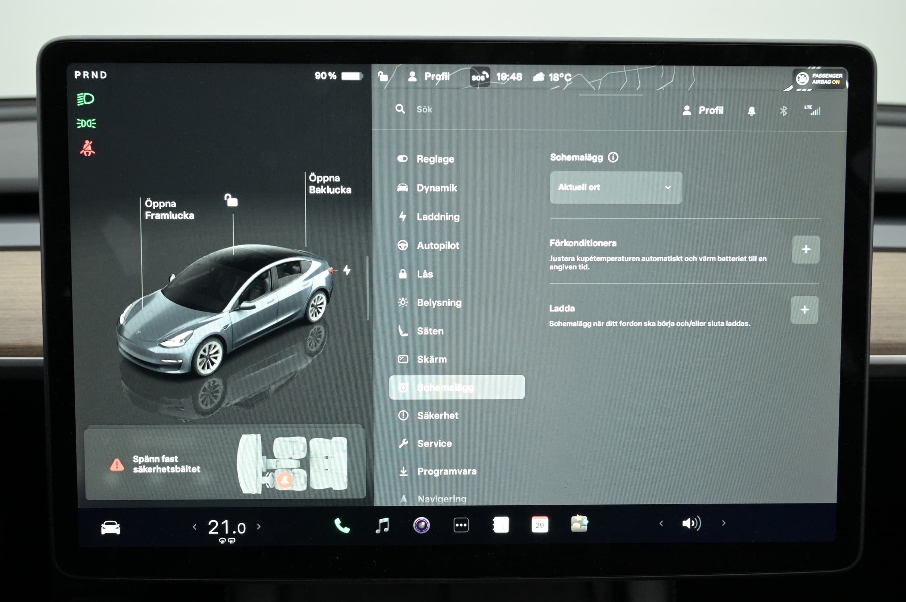This screenshot has height=602, width=906.
Task: Open the notifications bell icon
Action: coord(752,111)
